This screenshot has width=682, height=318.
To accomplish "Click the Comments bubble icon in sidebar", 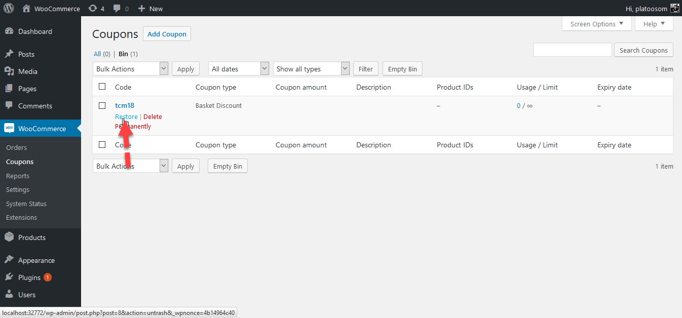I will pyautogui.click(x=9, y=106).
